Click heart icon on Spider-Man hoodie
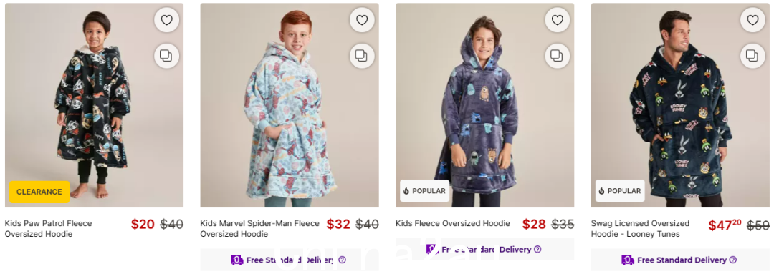The image size is (774, 274). pos(362,20)
